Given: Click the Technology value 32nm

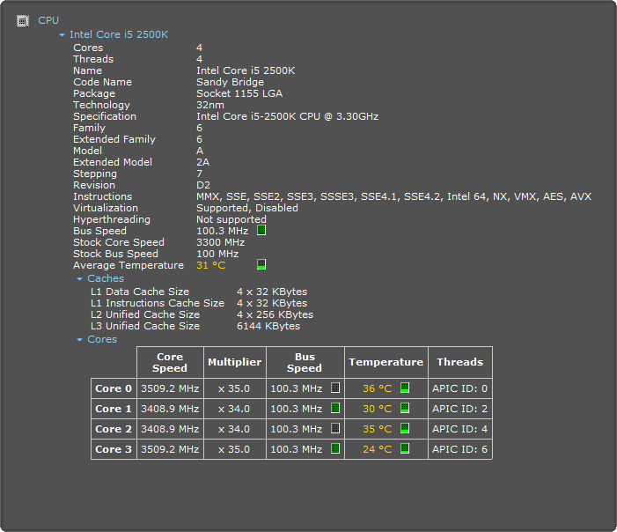Looking at the screenshot, I should (210, 105).
